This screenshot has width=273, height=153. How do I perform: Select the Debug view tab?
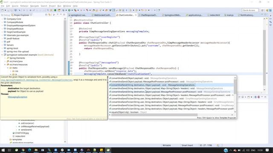pos(6,15)
